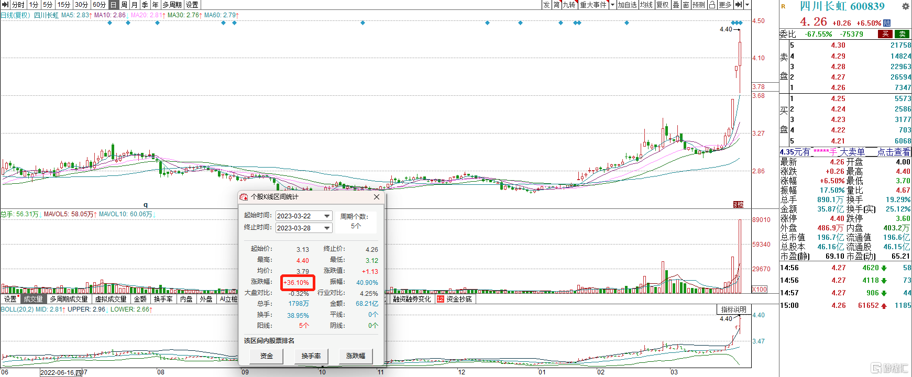
Task: Toggle the 年 yearly period
Action: (x=156, y=5)
